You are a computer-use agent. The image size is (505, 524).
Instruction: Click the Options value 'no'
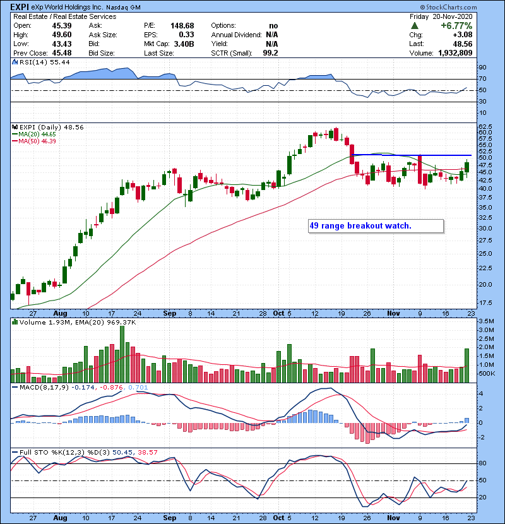(x=273, y=26)
